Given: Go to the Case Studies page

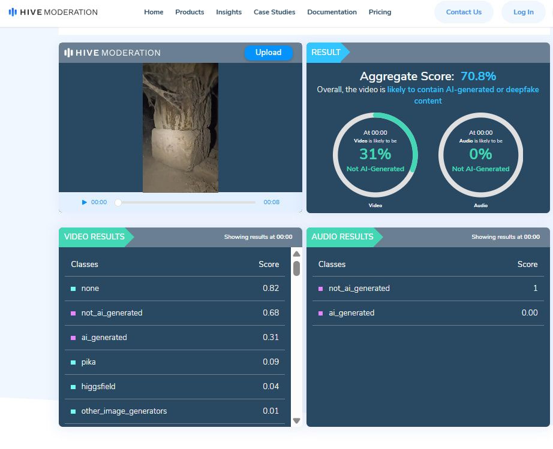Looking at the screenshot, I should [274, 12].
